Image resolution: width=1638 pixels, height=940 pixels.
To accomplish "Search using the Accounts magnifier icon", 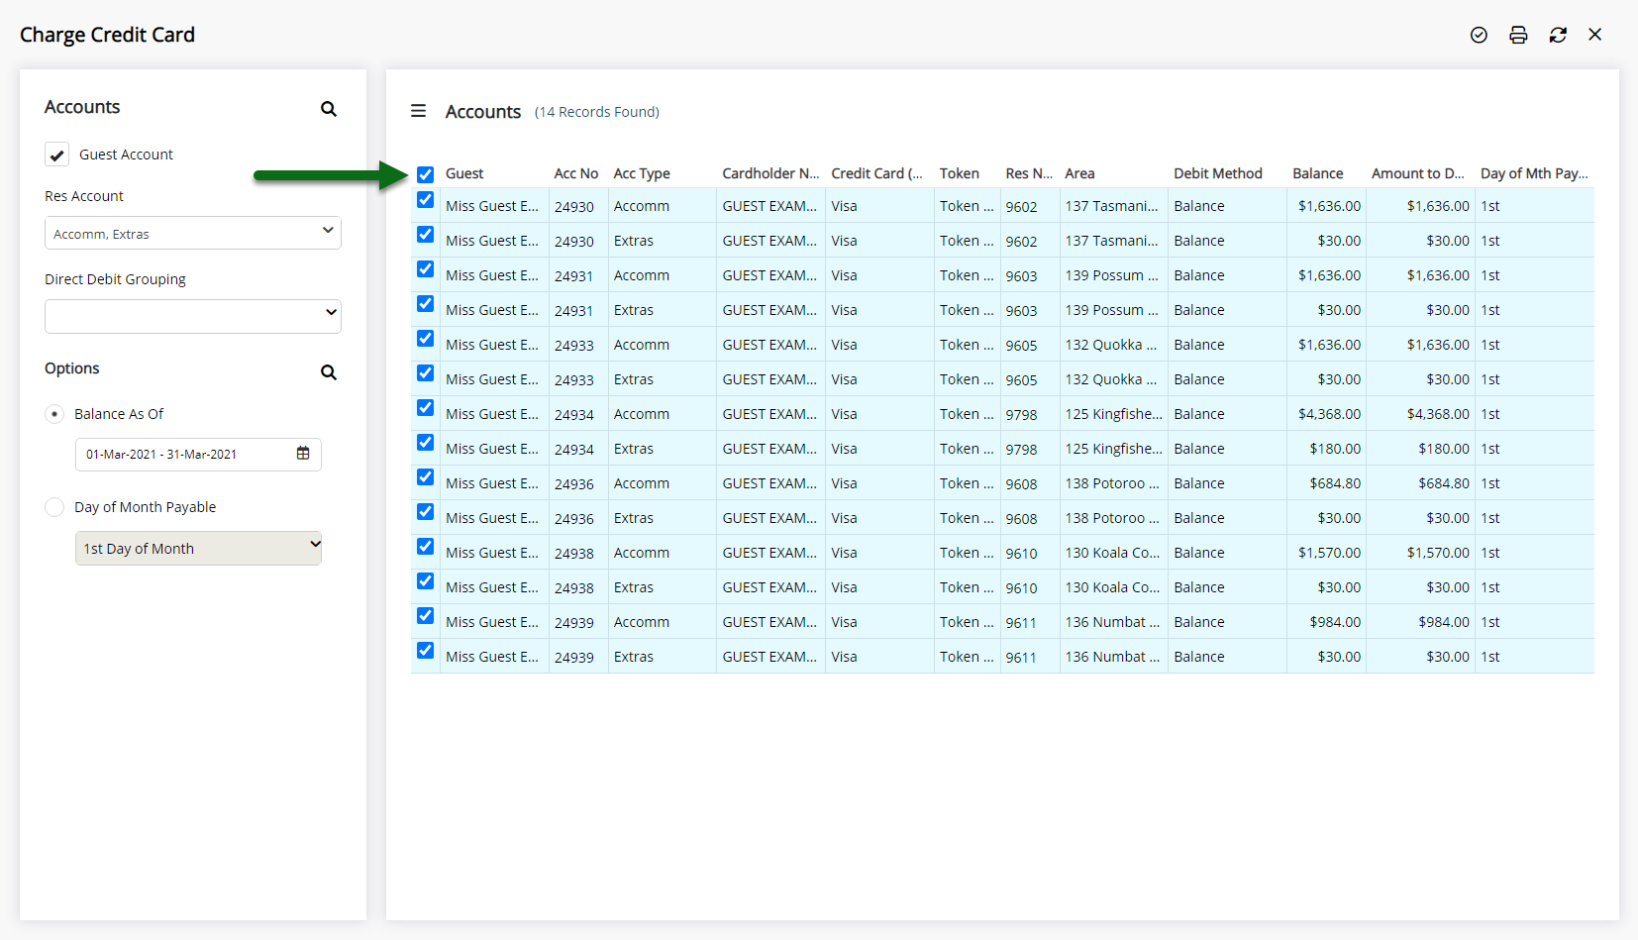I will click(329, 109).
